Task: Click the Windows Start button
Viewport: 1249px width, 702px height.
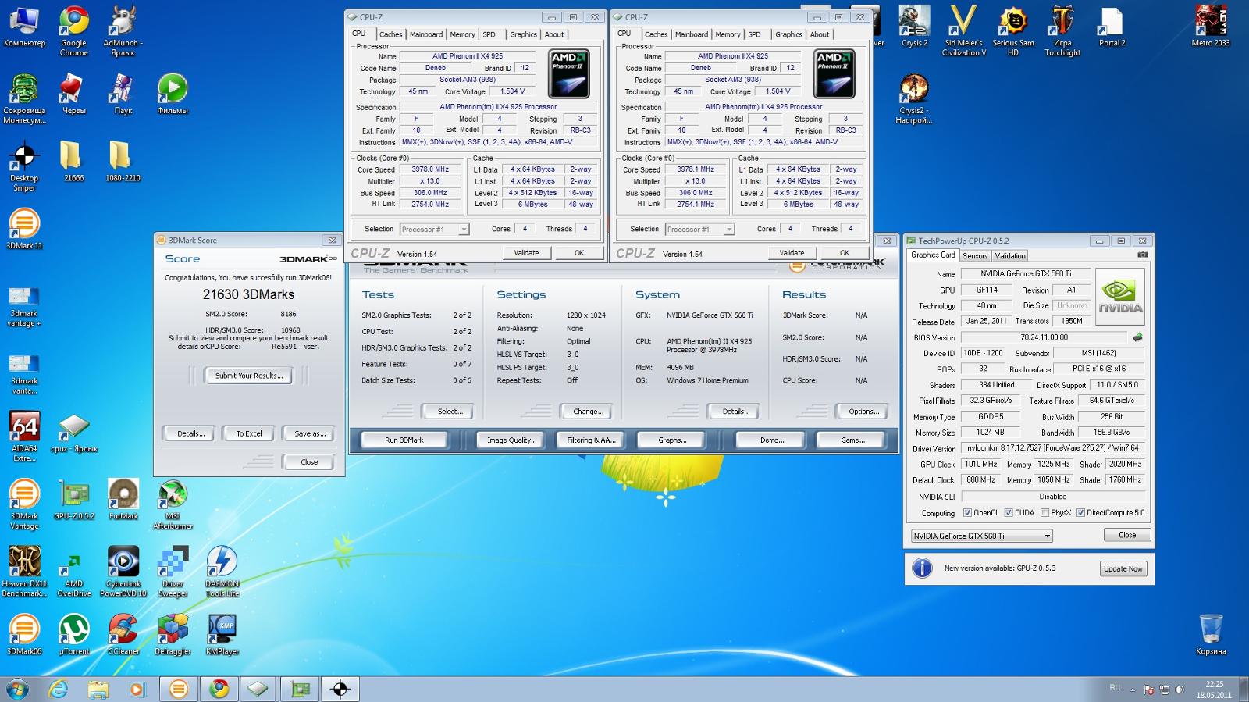Action: tap(17, 689)
